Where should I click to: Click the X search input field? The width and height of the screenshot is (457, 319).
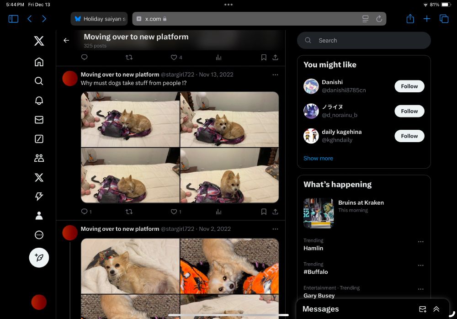pos(364,41)
